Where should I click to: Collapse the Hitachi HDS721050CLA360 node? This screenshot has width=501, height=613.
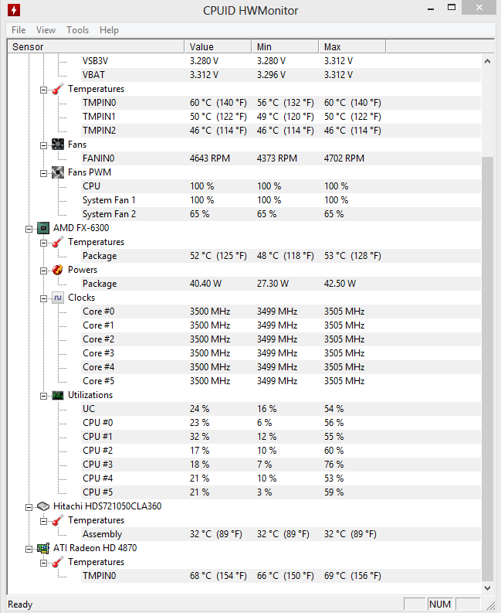pos(29,507)
